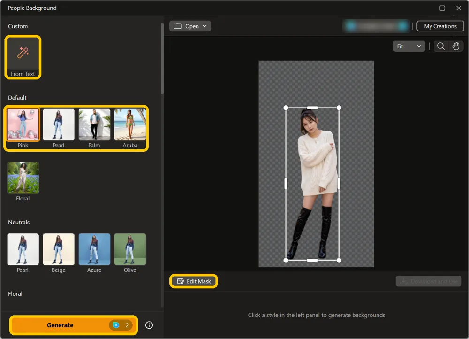Activate the magnifier zoom tool
Viewport: 469px width, 339px height.
(x=440, y=46)
